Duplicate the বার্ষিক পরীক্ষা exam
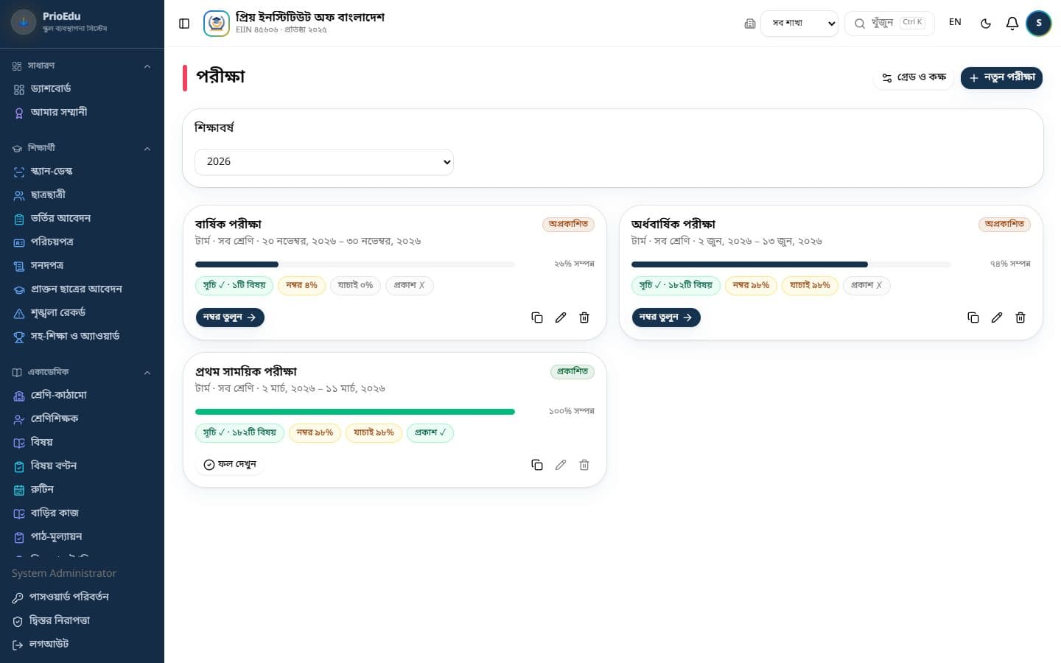 tap(537, 318)
